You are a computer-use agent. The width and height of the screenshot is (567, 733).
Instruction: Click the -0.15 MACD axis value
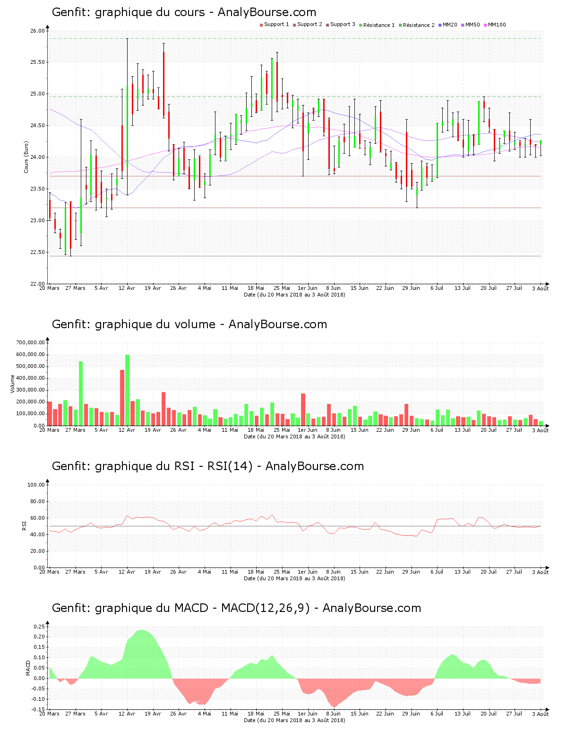(x=39, y=709)
